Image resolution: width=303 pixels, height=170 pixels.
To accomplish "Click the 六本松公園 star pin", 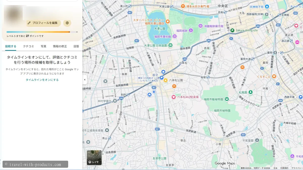I will click(x=165, y=80).
